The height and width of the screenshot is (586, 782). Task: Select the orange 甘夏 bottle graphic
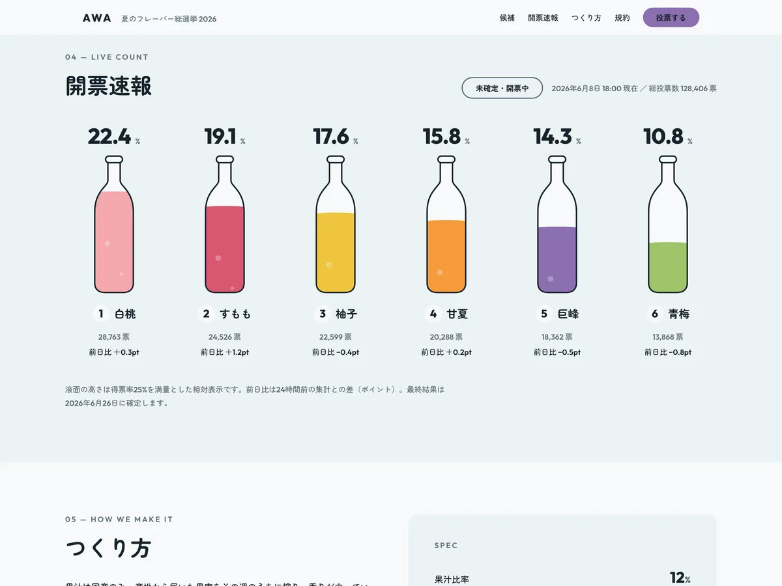pos(446,225)
